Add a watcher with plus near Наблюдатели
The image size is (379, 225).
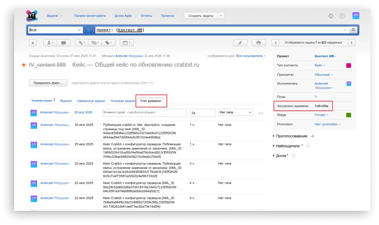pos(308,146)
